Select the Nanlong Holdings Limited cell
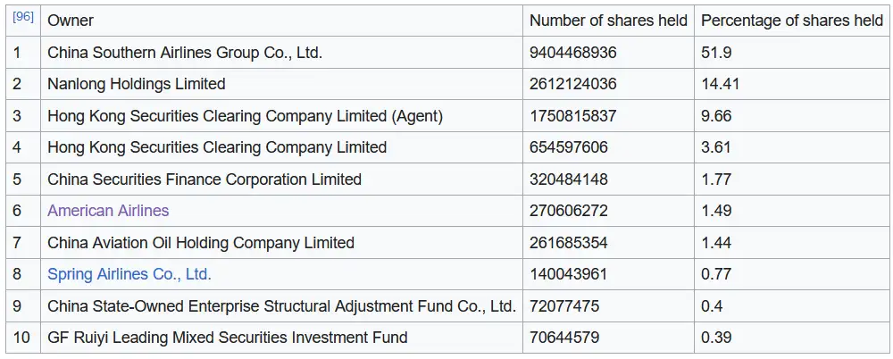The width and height of the screenshot is (893, 359). pyautogui.click(x=137, y=84)
